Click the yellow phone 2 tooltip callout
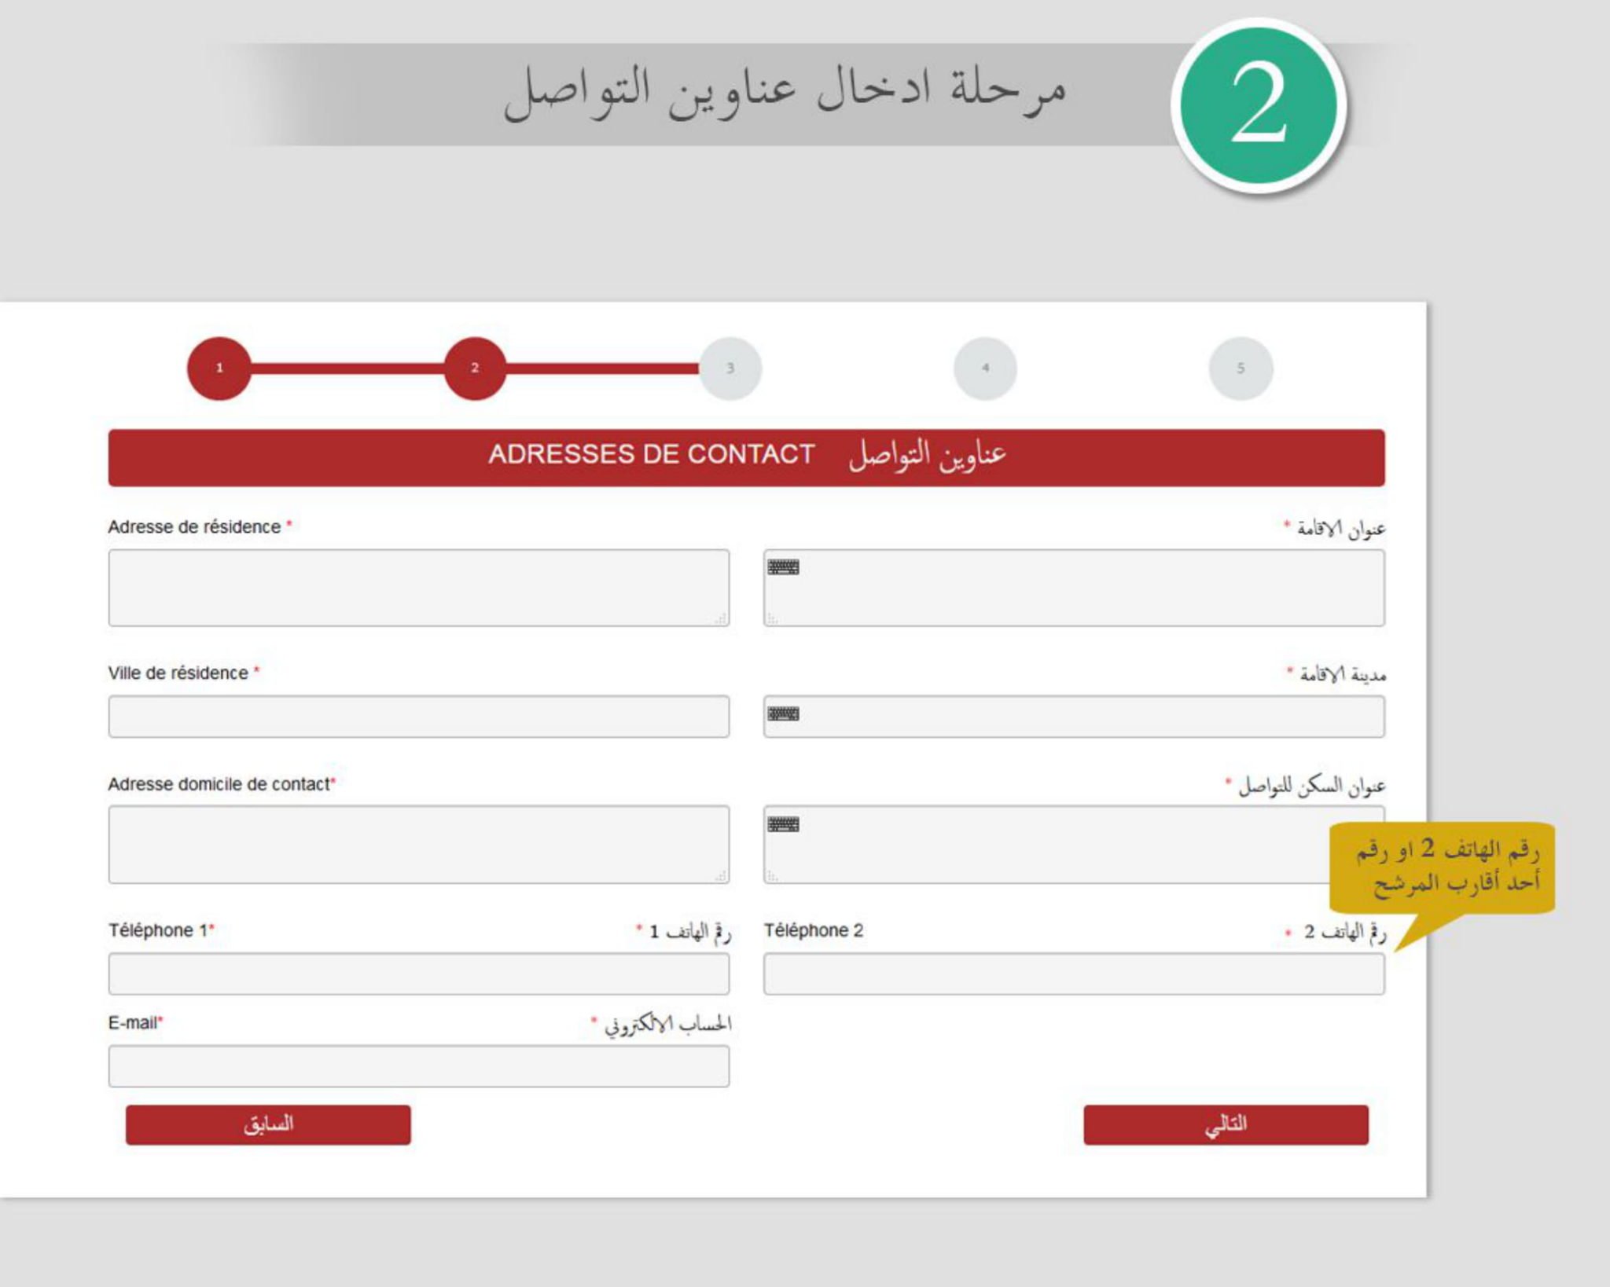Viewport: 1610px width, 1287px height. coord(1443,867)
